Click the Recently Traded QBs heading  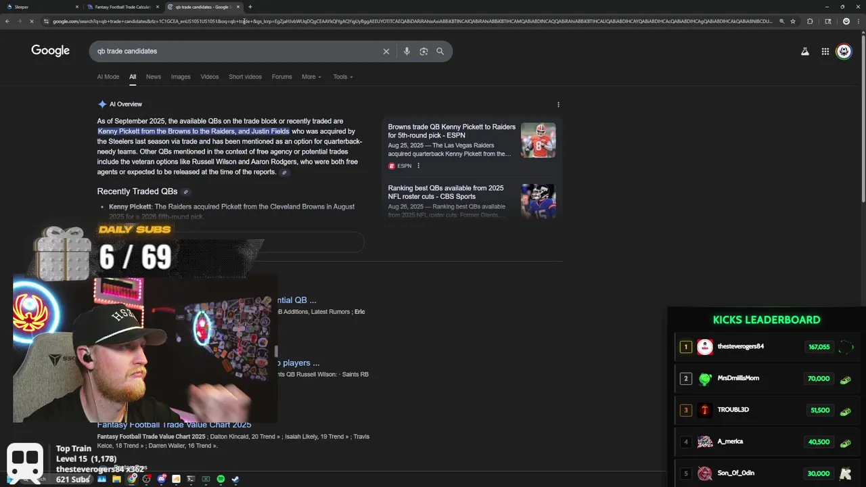[x=137, y=191]
